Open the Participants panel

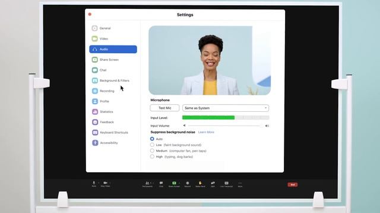[147, 184]
